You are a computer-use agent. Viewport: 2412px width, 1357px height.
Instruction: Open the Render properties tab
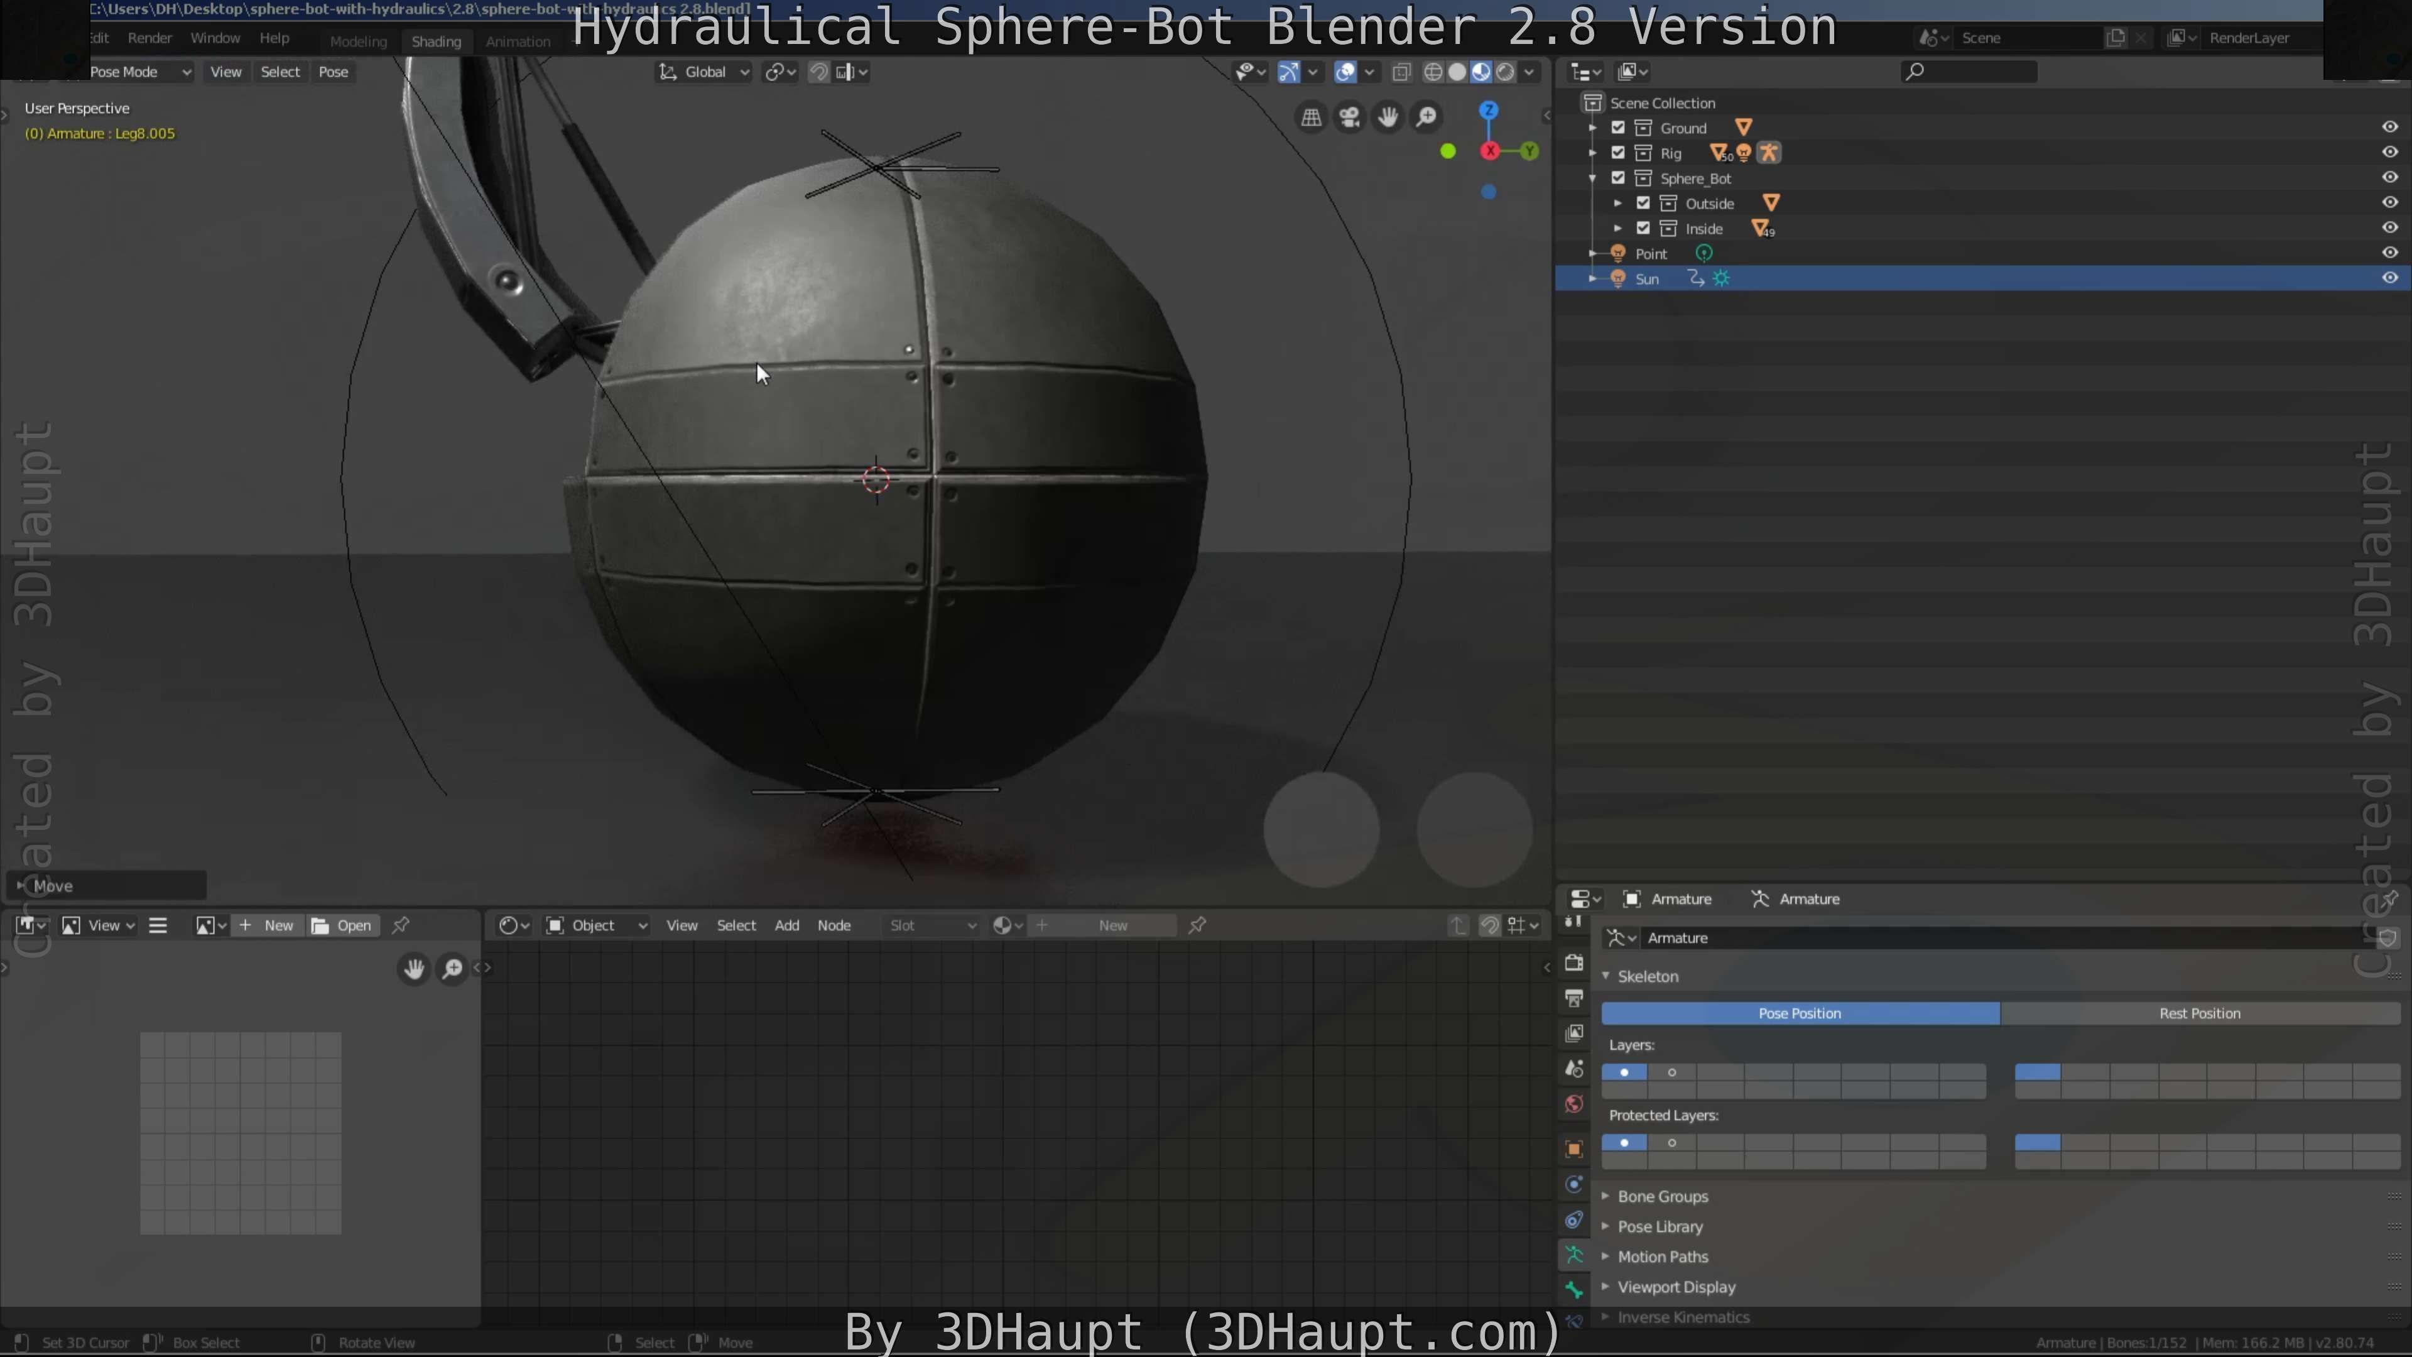[x=1574, y=962]
